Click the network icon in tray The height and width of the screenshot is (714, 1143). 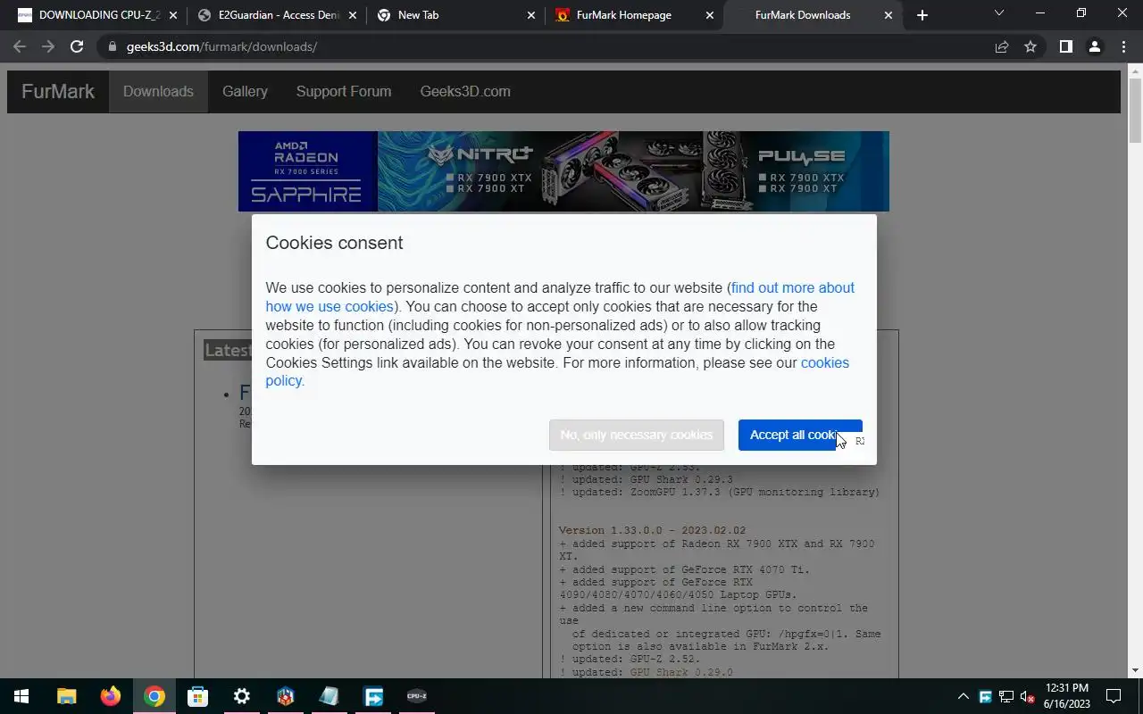coord(1006,696)
